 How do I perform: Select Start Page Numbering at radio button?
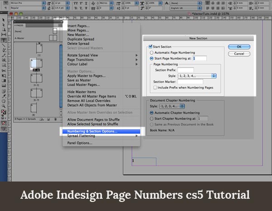click(151, 59)
